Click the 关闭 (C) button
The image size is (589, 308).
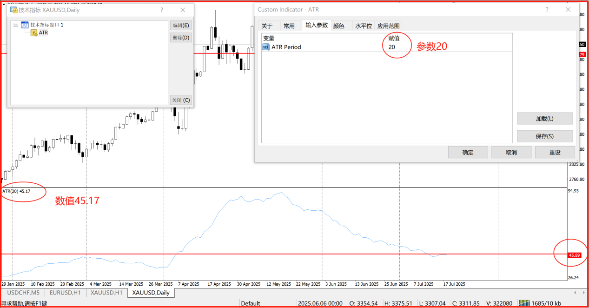(x=181, y=100)
